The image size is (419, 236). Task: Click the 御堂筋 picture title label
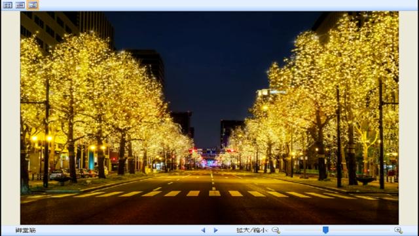(x=26, y=230)
